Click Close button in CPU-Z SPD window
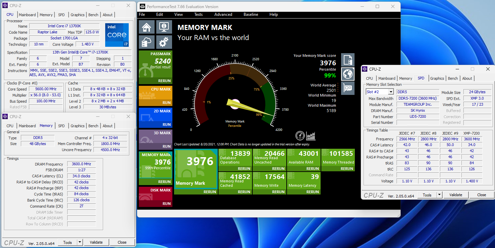Viewport: 495px width, 248px height. [x=482, y=195]
